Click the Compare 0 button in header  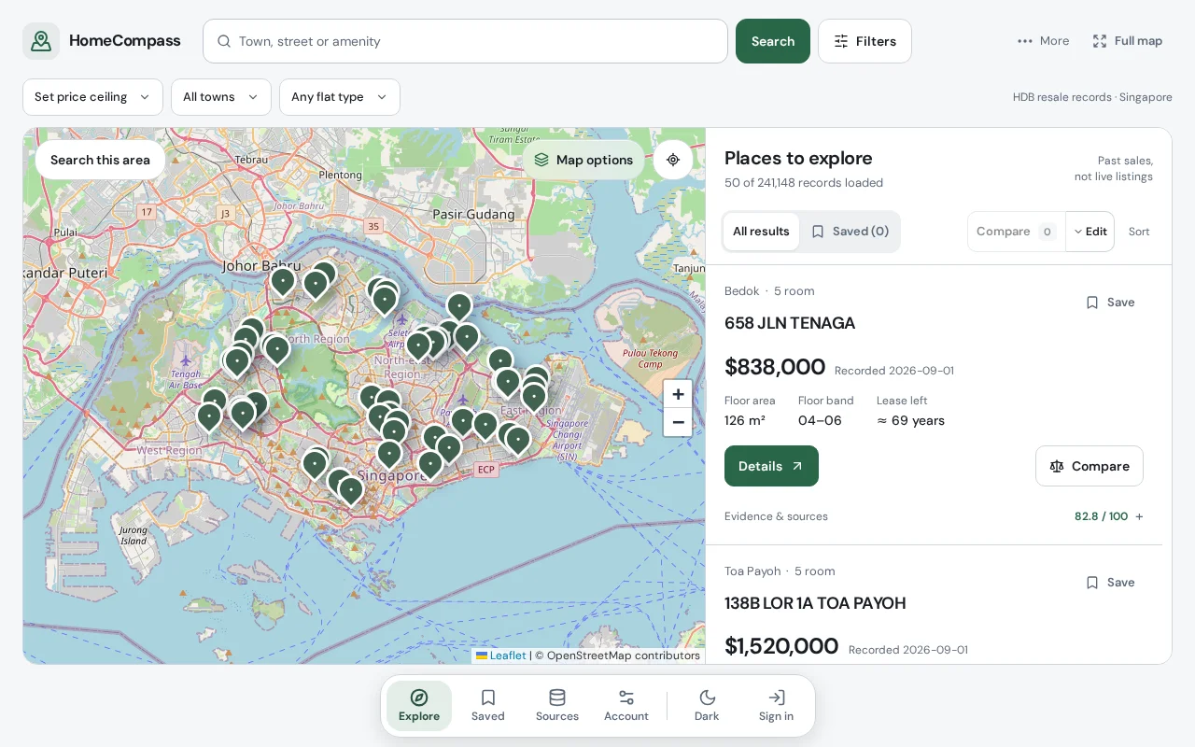(1016, 232)
